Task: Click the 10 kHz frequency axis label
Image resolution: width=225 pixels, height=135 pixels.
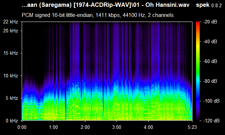Action: point(10,76)
